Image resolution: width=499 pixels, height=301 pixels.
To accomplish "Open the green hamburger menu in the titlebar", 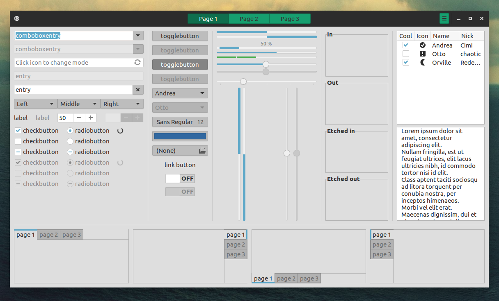I will pos(444,18).
